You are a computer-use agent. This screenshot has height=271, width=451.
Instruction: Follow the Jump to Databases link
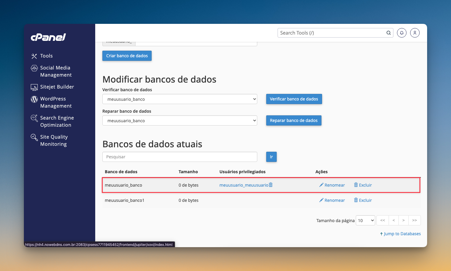400,234
